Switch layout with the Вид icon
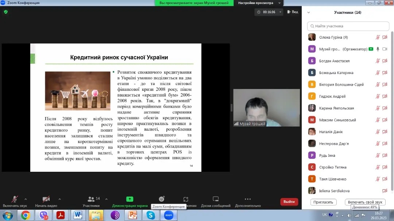 click(x=293, y=12)
